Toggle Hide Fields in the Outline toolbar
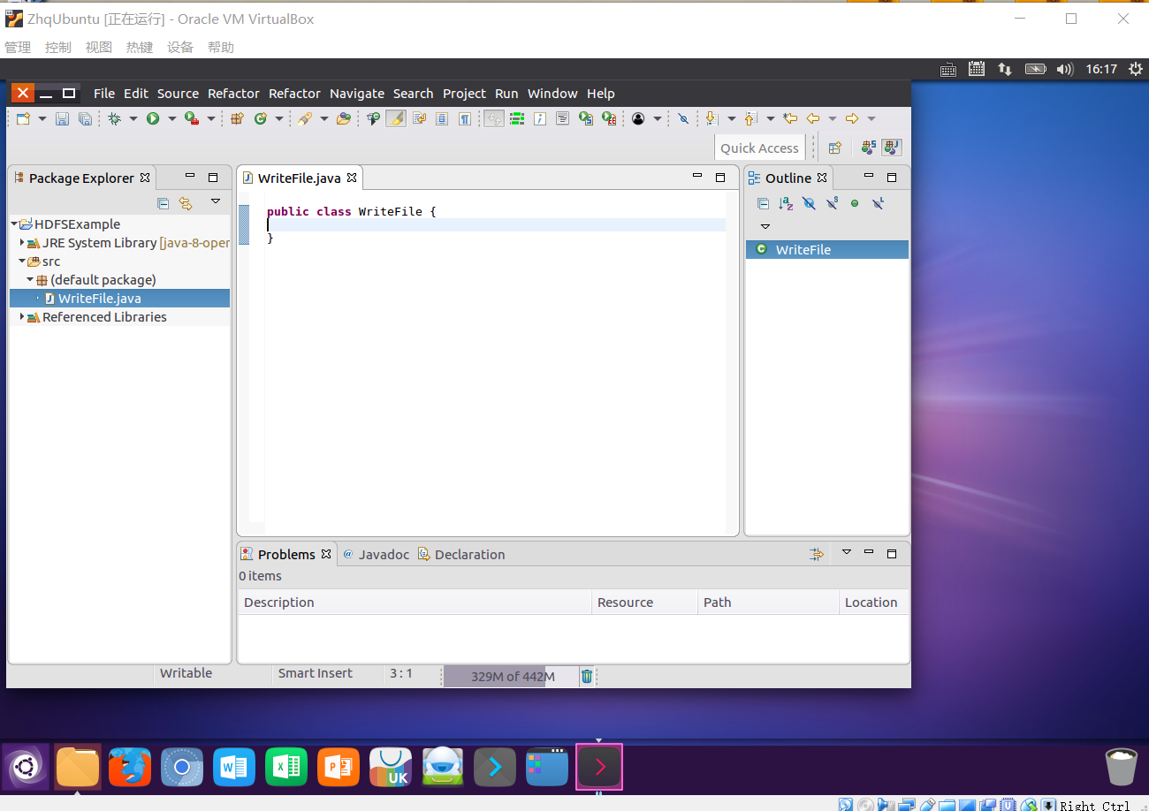The height and width of the screenshot is (811, 1149). 810,203
